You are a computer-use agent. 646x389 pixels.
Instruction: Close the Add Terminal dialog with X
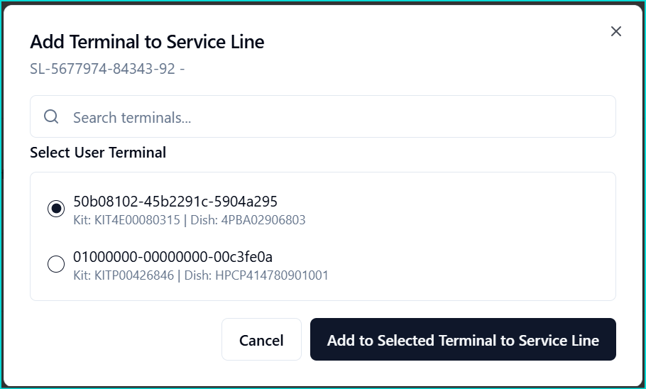[x=615, y=31]
